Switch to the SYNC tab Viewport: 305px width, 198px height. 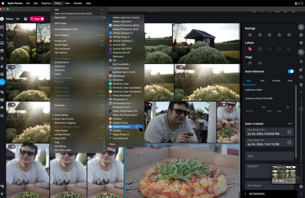[x=290, y=81]
